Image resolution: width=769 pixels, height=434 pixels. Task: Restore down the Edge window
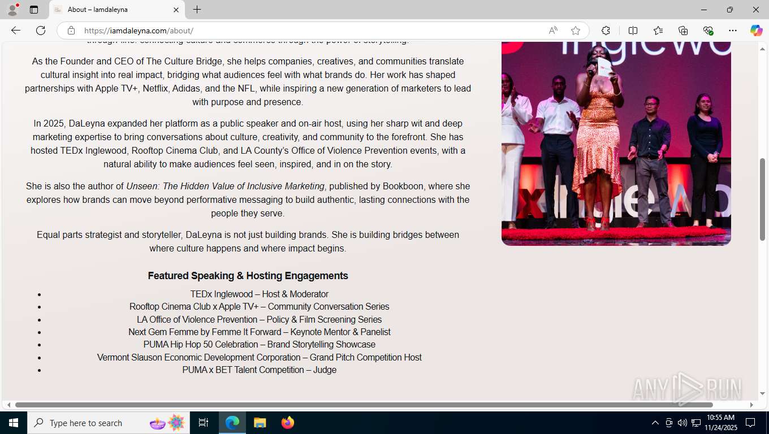pyautogui.click(x=730, y=10)
